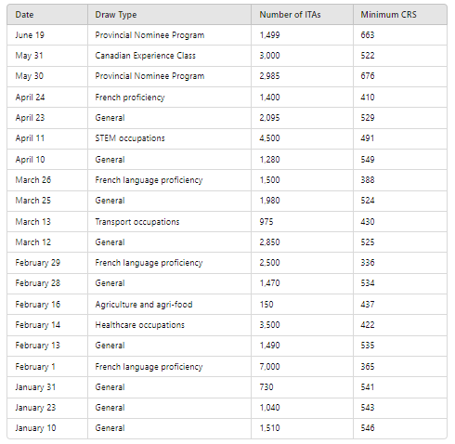This screenshot has width=455, height=444.
Task: Click the Date column header
Action: coord(47,15)
